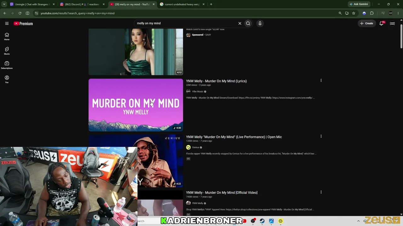403x226 pixels.
Task: Show hidden system tray icons
Action: tap(358, 221)
